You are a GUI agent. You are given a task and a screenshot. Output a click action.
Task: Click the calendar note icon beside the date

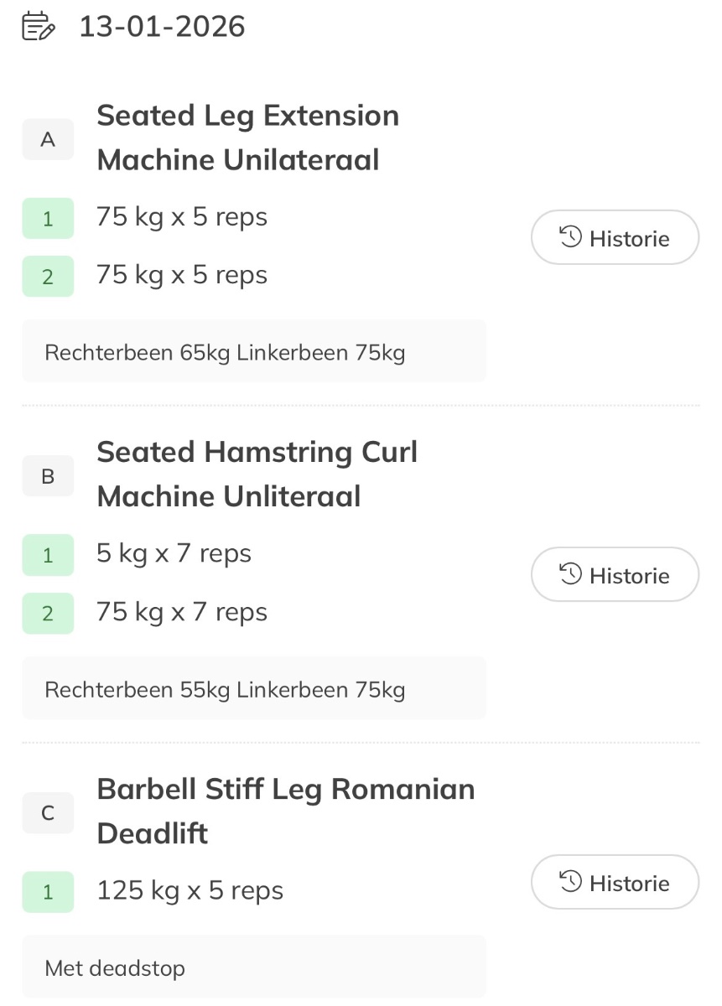pyautogui.click(x=38, y=27)
